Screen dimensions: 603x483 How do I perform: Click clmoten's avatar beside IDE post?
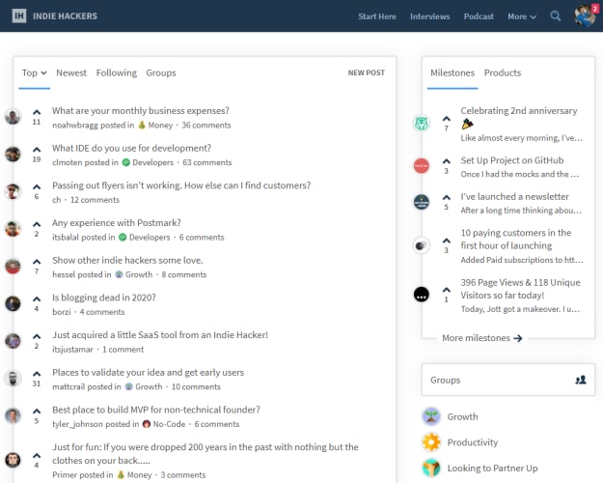(x=13, y=154)
